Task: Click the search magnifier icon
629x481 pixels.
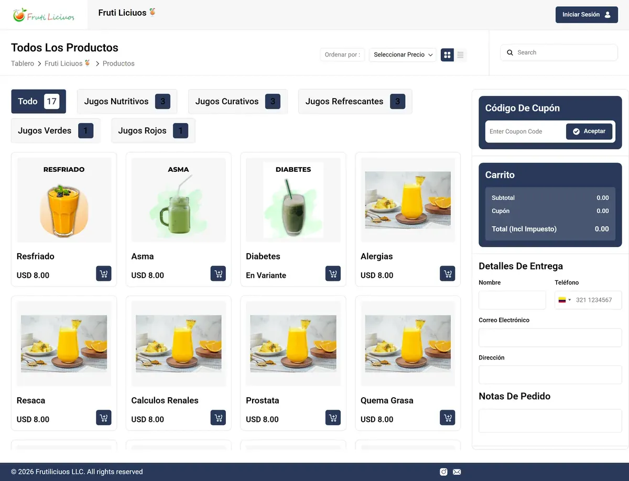Action: click(510, 52)
